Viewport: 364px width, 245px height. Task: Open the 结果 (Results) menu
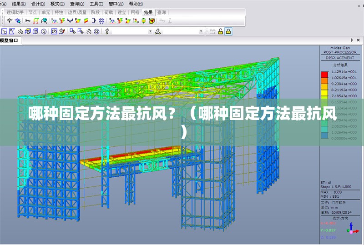(18, 3)
